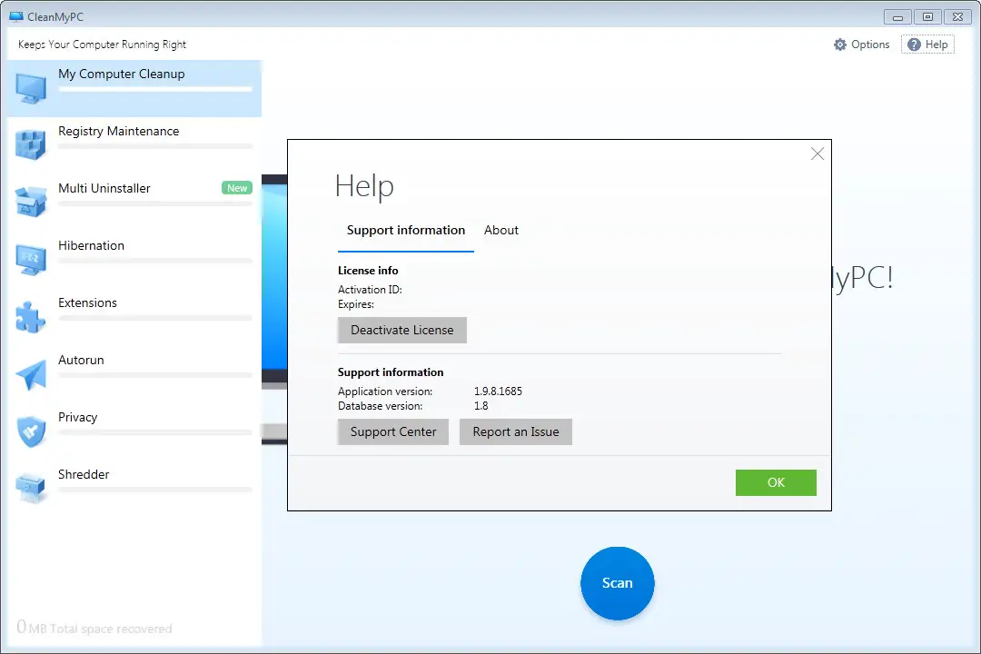Select Shredder label in sidebar
This screenshot has width=981, height=654.
pyautogui.click(x=84, y=474)
